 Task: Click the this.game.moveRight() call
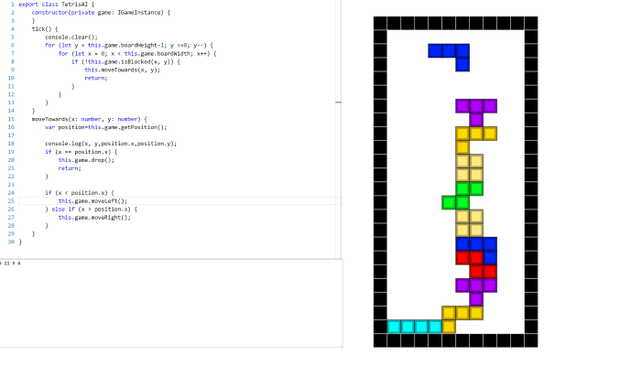[94, 217]
